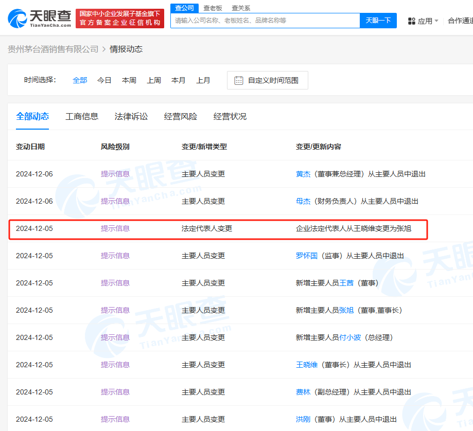Switch to the 经营风险 tab
Viewport: 473px width, 431px height.
pos(180,116)
